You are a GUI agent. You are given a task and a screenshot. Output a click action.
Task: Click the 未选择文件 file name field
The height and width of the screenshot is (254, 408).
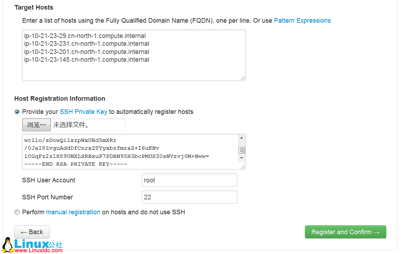[89, 125]
